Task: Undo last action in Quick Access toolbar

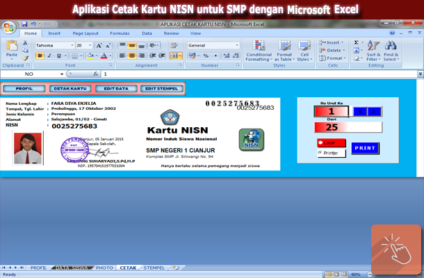Action: pyautogui.click(x=33, y=24)
